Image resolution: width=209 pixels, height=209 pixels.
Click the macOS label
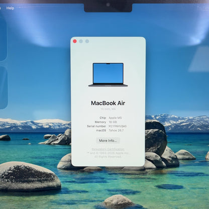[101, 131]
